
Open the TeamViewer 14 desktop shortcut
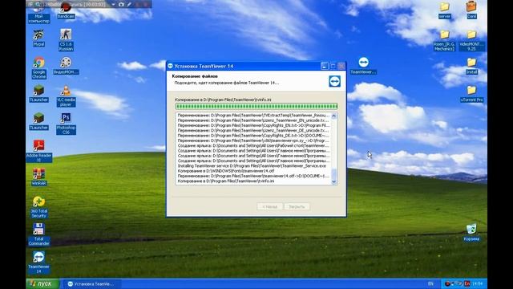click(38, 263)
